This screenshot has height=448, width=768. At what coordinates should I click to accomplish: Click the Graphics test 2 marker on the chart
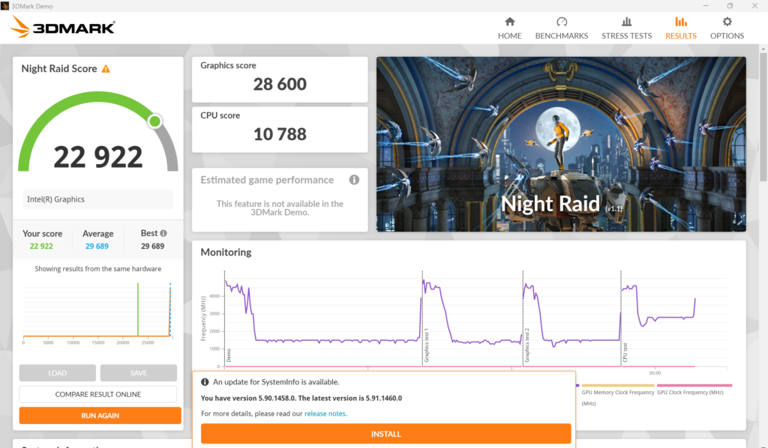click(527, 345)
